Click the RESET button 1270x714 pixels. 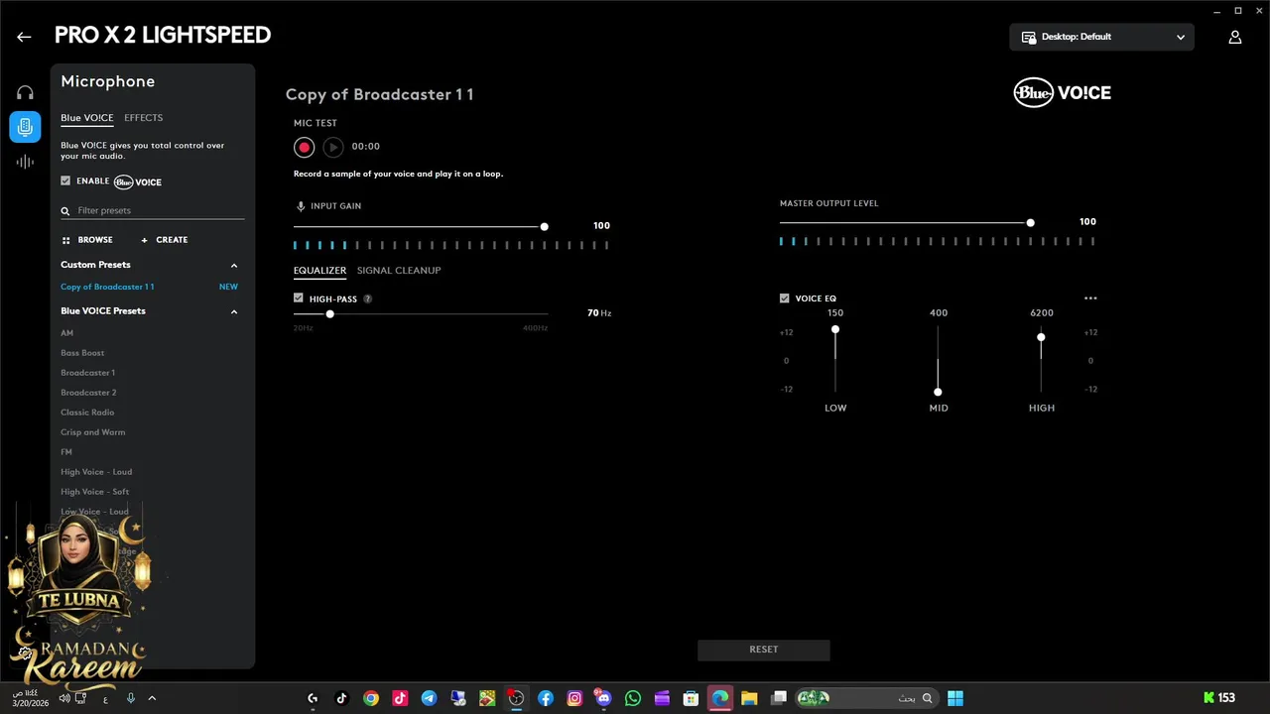pos(764,650)
